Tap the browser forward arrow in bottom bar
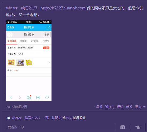 coord(20,98)
